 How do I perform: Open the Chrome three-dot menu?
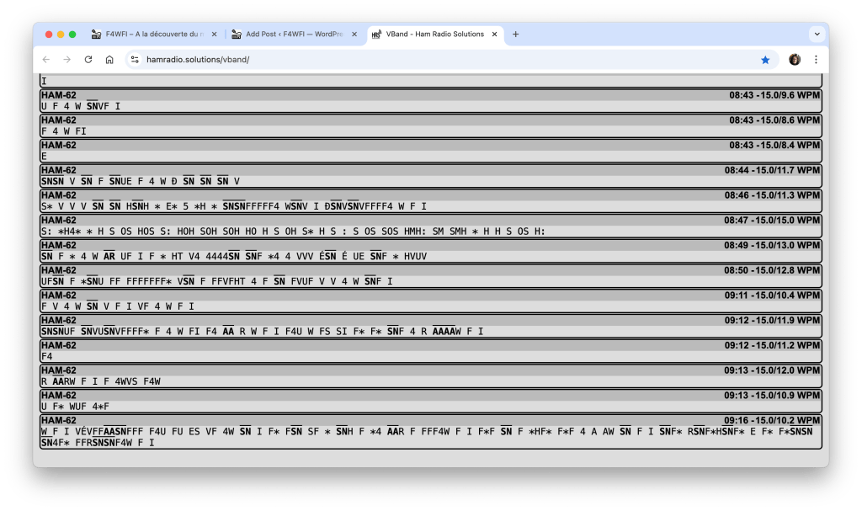click(816, 60)
